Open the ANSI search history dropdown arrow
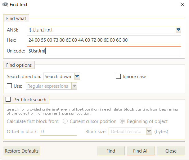Viewport: 189px width, 160px height. click(x=178, y=30)
